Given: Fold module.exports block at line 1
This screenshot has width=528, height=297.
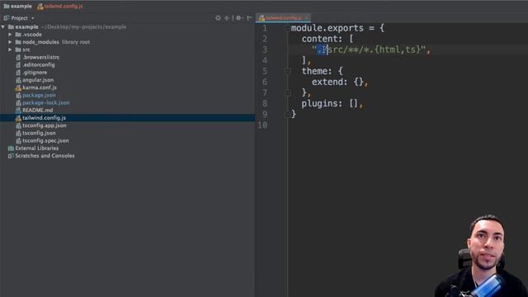Looking at the screenshot, I should point(288,28).
